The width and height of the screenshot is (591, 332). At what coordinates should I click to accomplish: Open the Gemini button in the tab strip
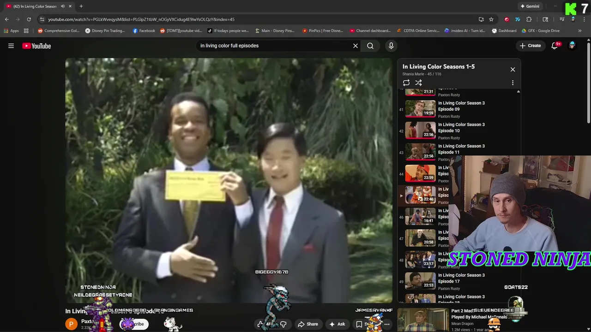(530, 6)
